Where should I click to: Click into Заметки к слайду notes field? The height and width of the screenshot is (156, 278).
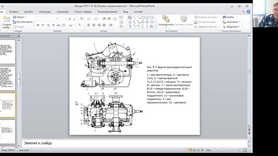coord(134,143)
